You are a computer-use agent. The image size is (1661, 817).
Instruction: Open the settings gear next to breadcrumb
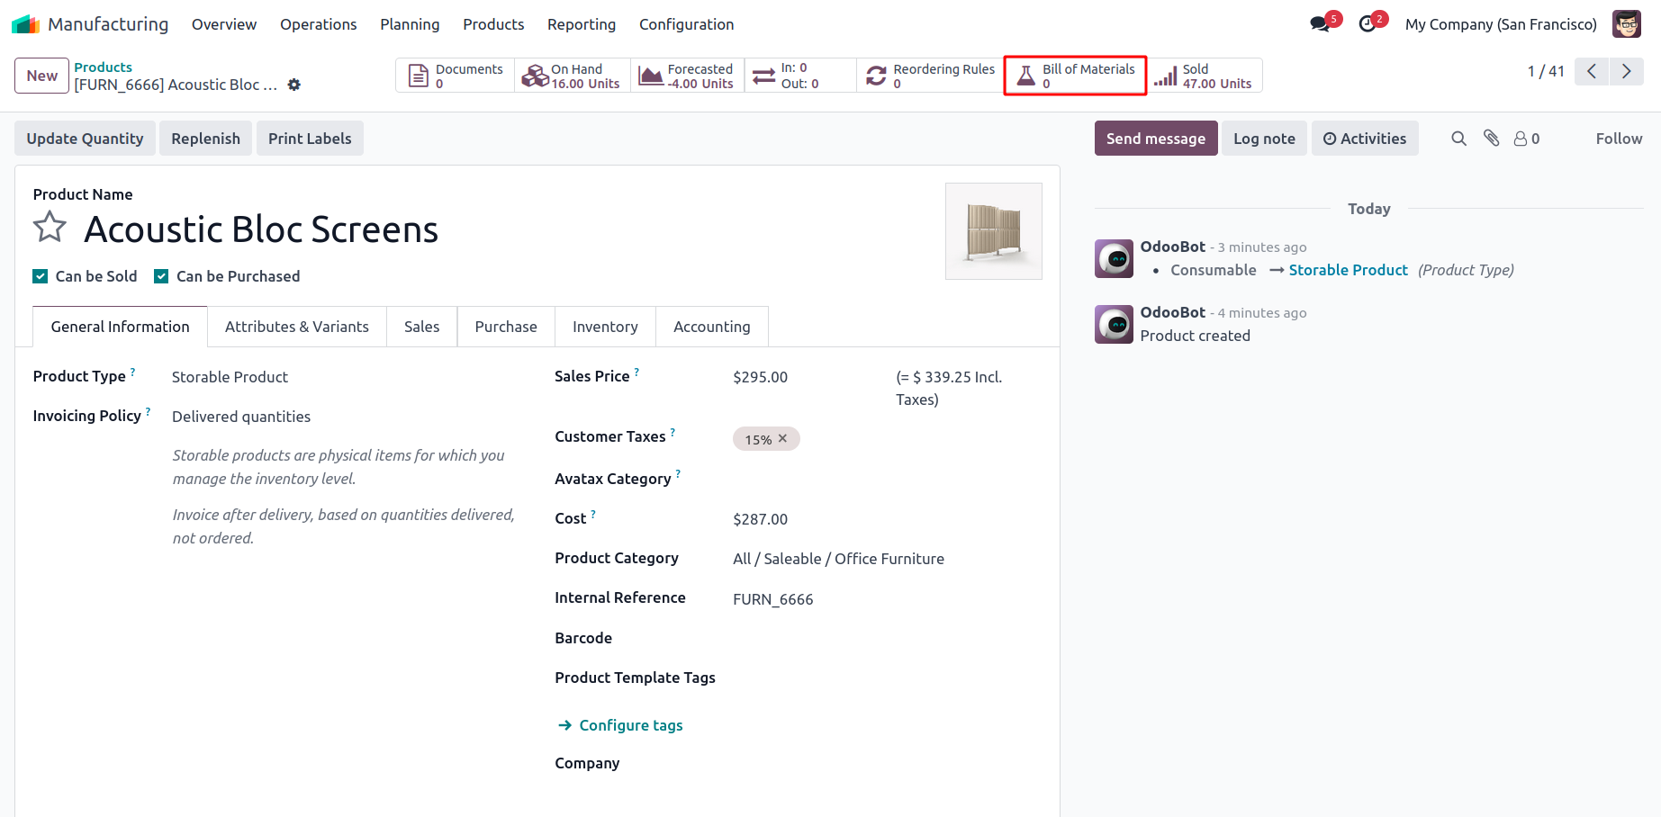pos(294,85)
